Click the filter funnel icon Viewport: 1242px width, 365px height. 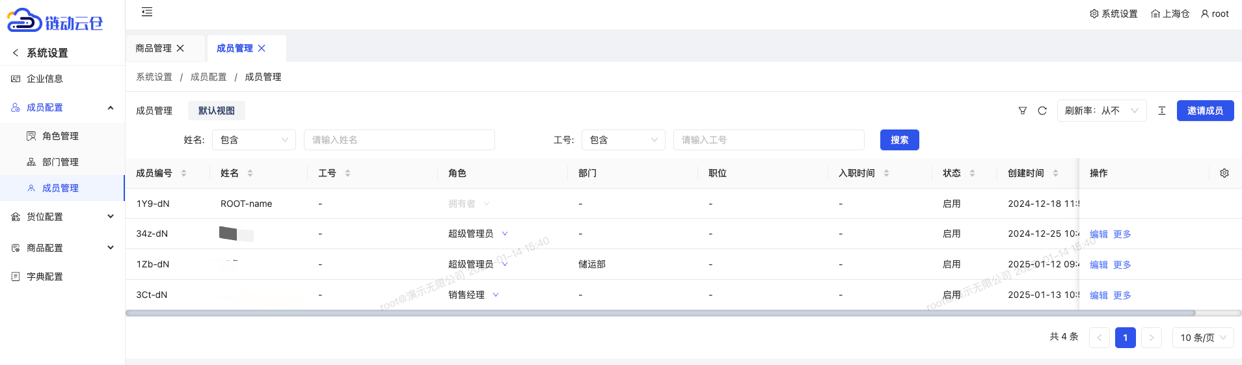click(1022, 111)
